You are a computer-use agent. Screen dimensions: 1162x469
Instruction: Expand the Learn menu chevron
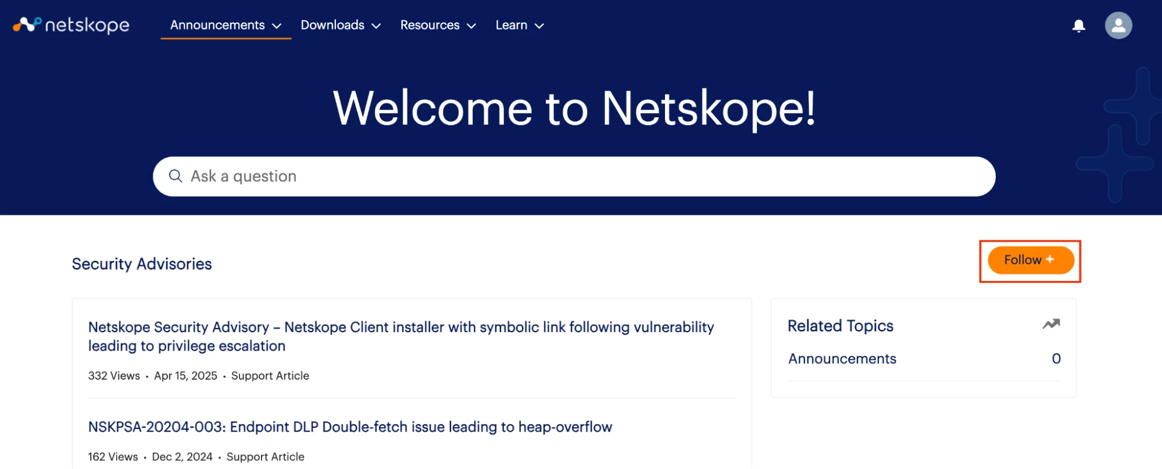[539, 26]
